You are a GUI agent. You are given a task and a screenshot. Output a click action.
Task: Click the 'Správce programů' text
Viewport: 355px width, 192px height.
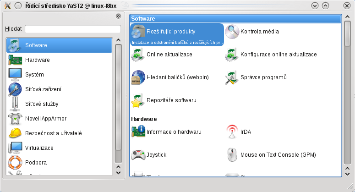click(x=263, y=77)
